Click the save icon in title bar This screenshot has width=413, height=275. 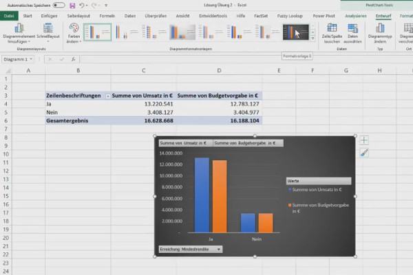[x=72, y=5]
